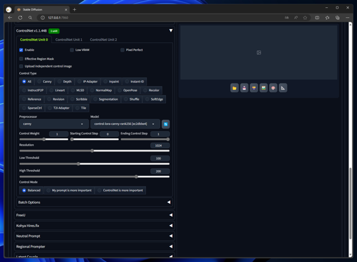Open the images output folder icon
Viewport: 357px width, 262px height.
(234, 88)
